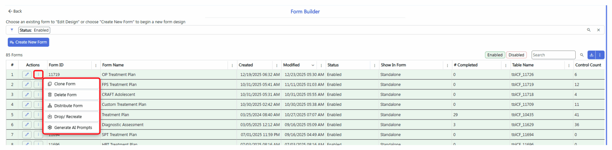
Task: Open the Show In Form column menu
Action: (447, 65)
